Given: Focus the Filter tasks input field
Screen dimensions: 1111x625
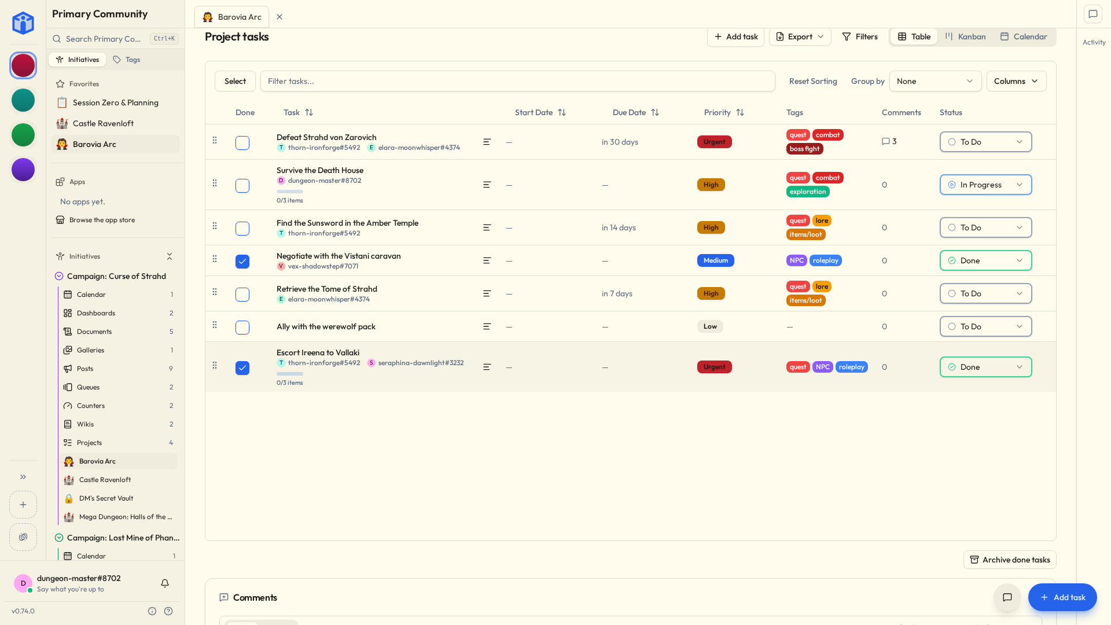Looking at the screenshot, I should pyautogui.click(x=517, y=81).
